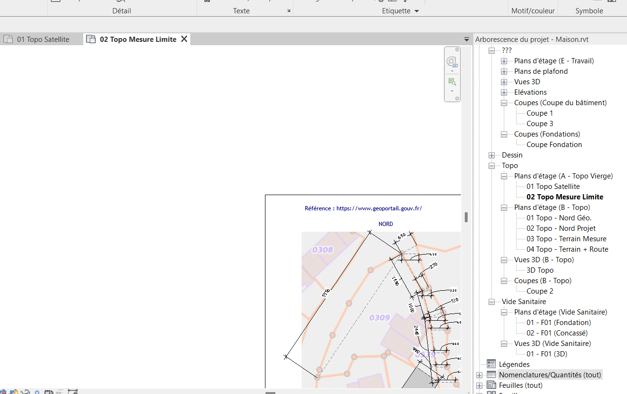Close the navigation bar with its X button

[x=457, y=49]
